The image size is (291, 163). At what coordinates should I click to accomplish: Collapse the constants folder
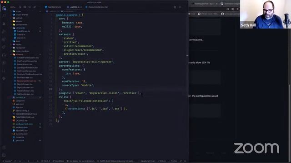[x=20, y=28]
